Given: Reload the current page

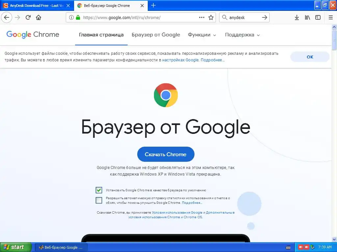Looking at the screenshot, I should tap(28, 17).
